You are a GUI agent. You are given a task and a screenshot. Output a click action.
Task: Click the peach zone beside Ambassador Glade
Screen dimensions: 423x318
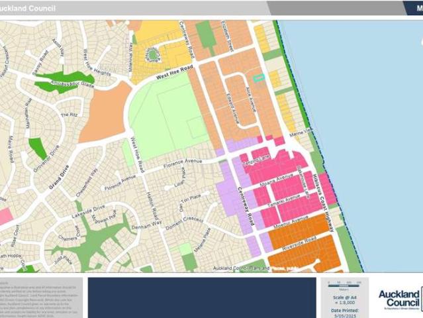tap(107, 113)
